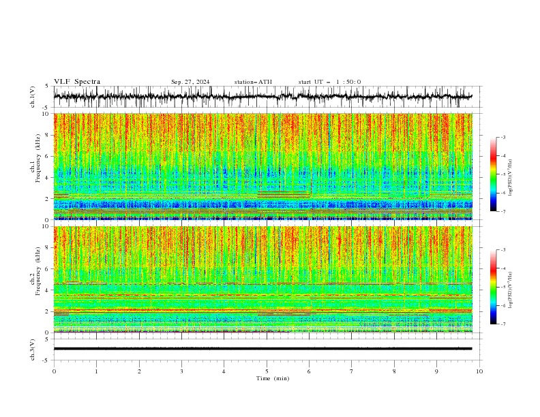Screen dimensions: 540x417
Task: Click the "Time (min)" axis title
Action: coord(273,378)
